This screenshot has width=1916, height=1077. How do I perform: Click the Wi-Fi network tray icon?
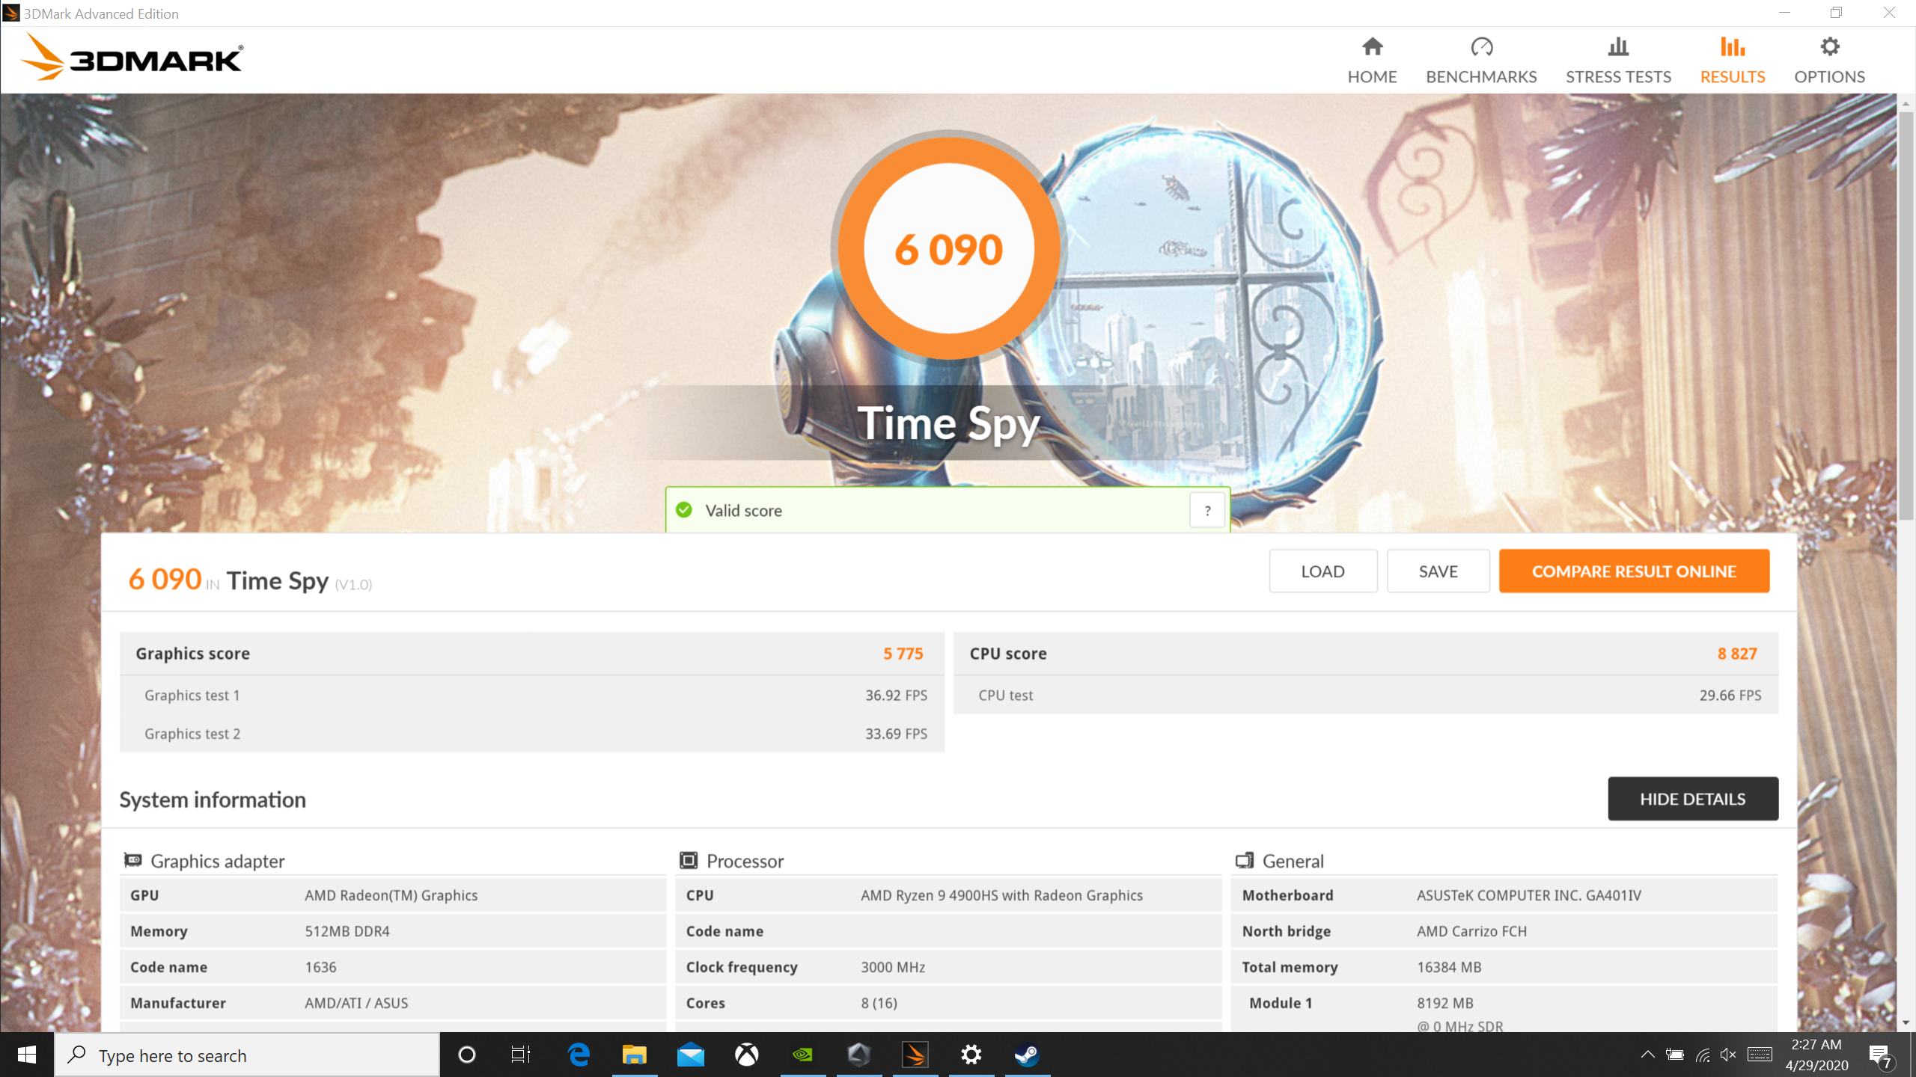(1702, 1055)
